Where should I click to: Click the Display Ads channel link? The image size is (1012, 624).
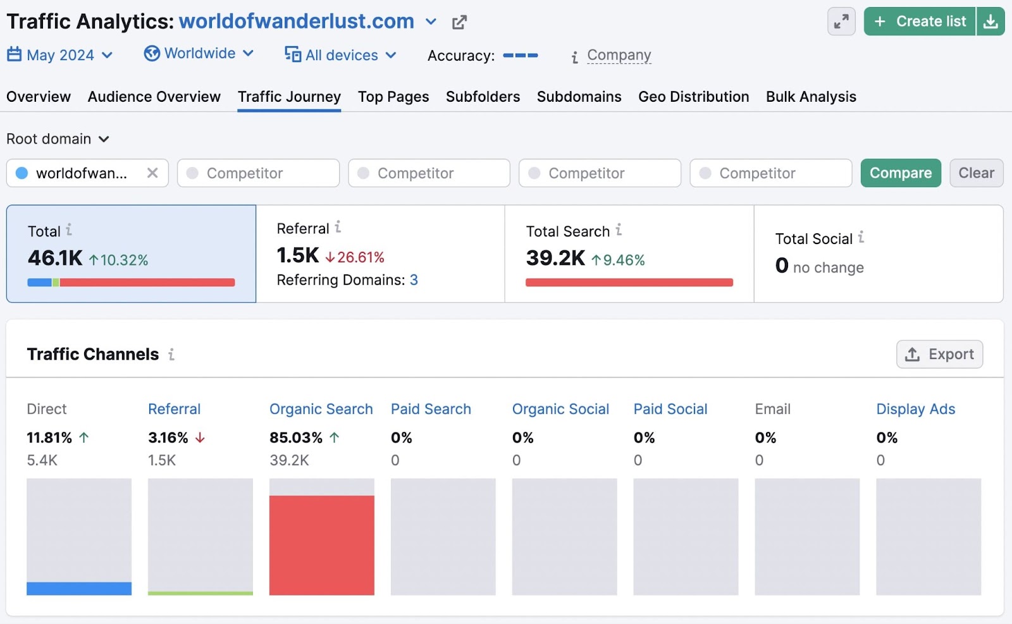point(915,409)
